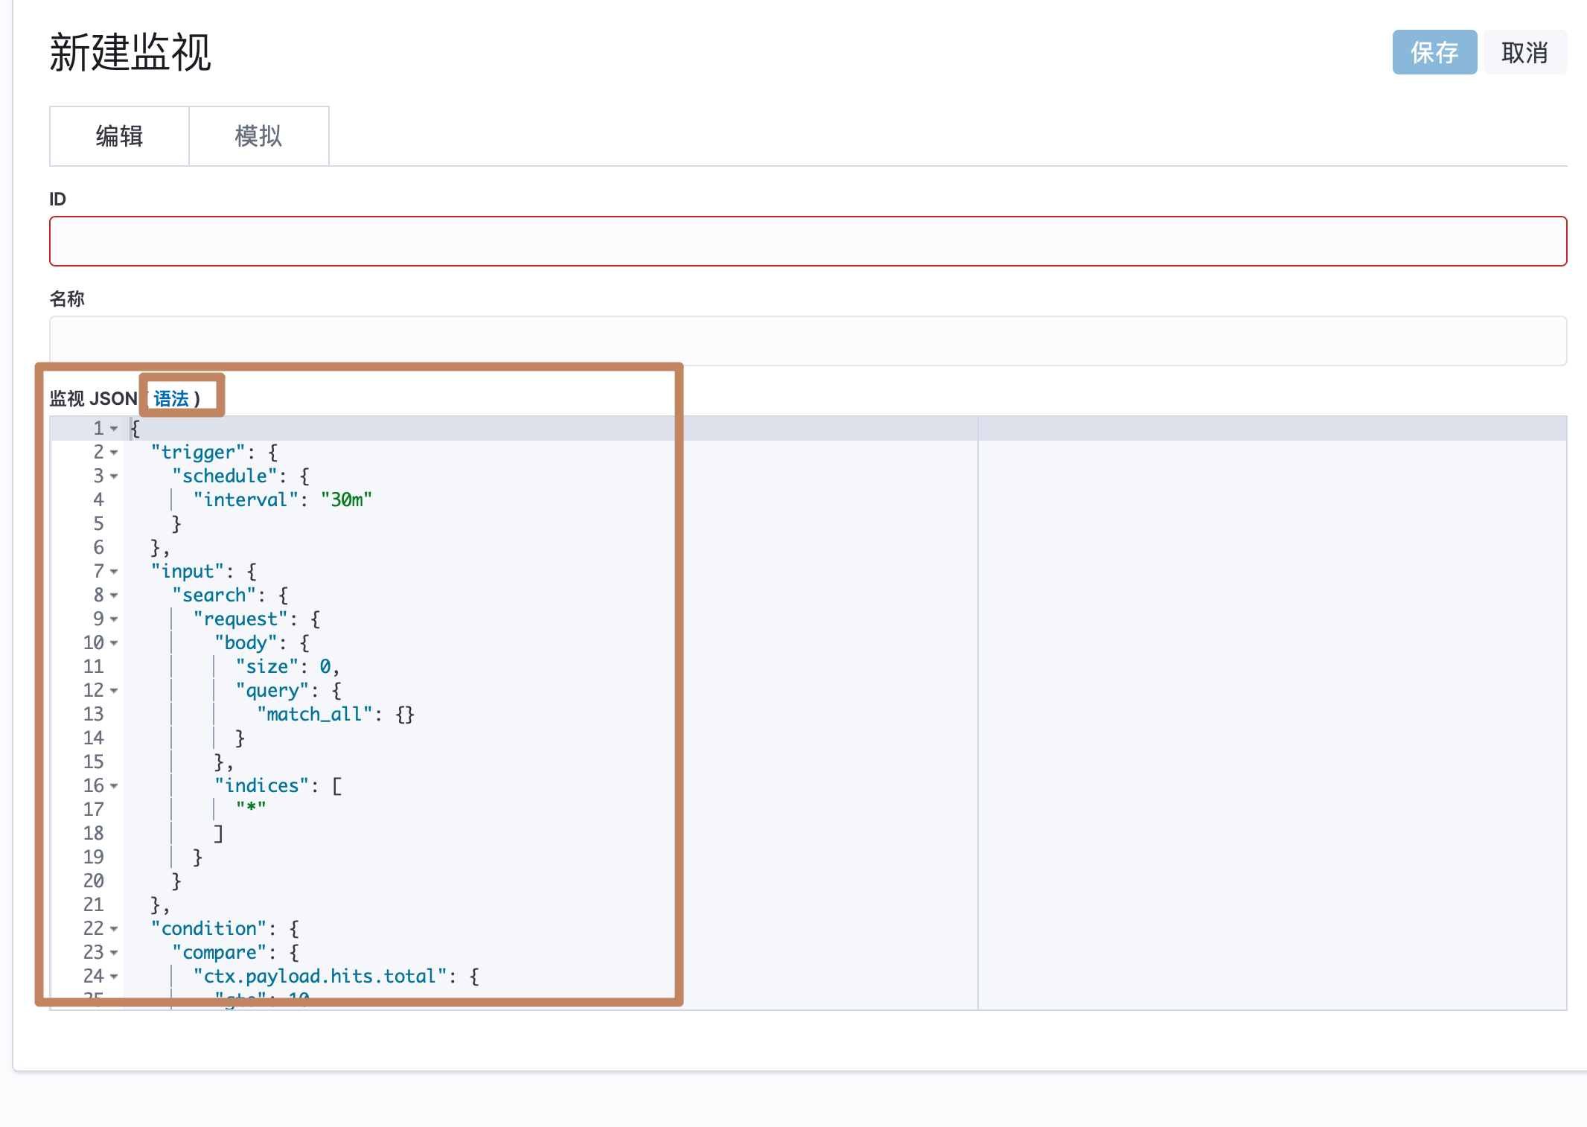Place cursor on the "30m" interval value
Viewport: 1587px width, 1127px height.
(346, 500)
